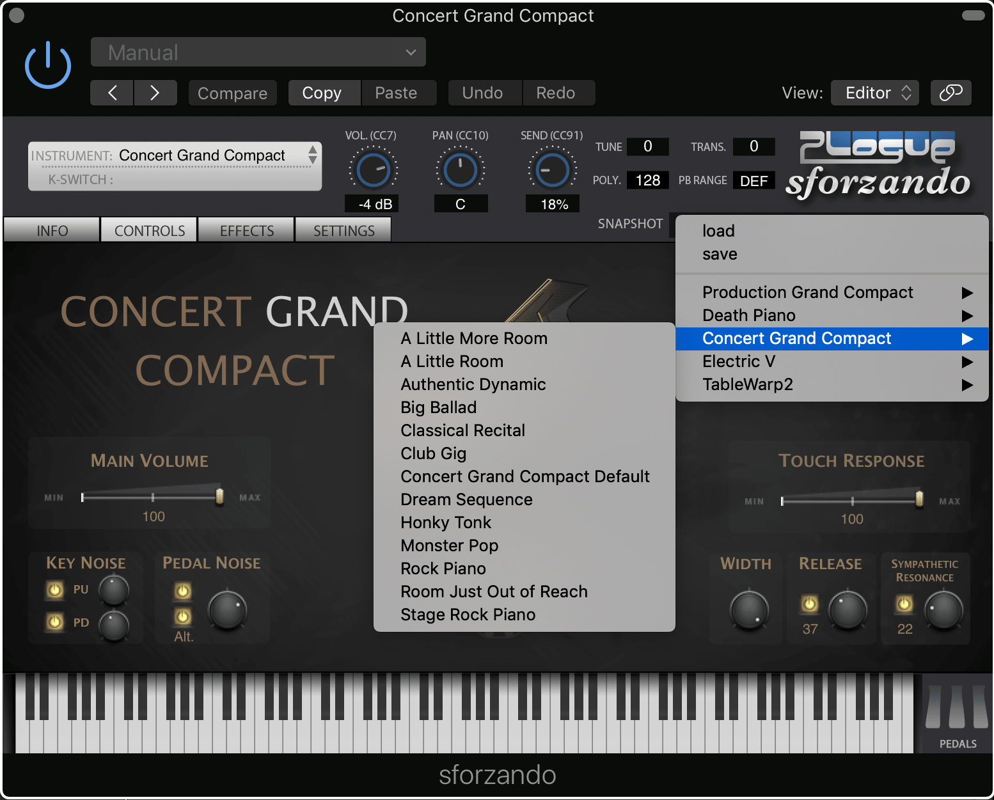Go to the previous preset arrow

tap(112, 93)
